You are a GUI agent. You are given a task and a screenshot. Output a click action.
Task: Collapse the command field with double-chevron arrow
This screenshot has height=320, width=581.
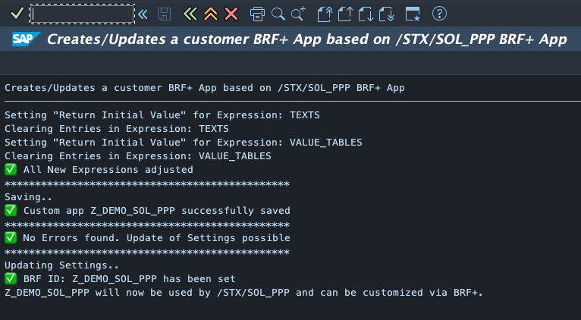tap(143, 14)
